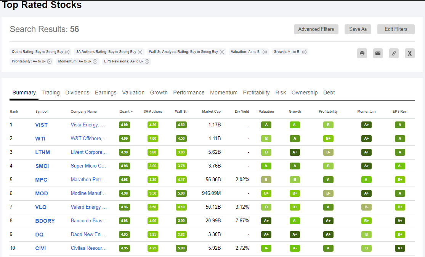The image size is (425, 257).
Task: Remove the SA Authors Rating filter chip
Action: (x=140, y=52)
